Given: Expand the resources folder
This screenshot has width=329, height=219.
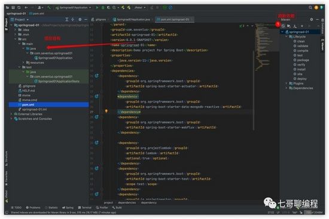Looking at the screenshot, I should point(23,63).
